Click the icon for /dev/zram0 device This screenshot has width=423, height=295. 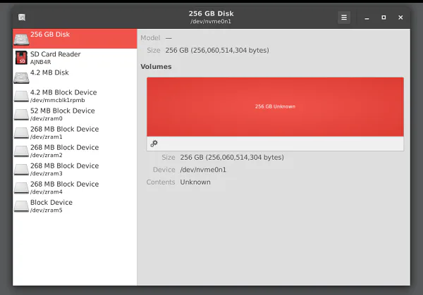click(21, 114)
